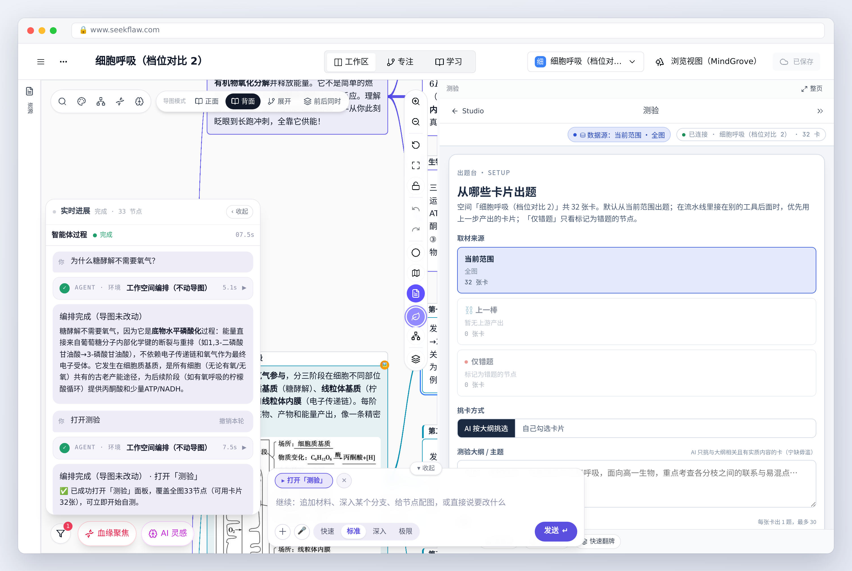Choose AI 按大纲挑选 card-picking mode
Viewport: 852px width, 571px height.
[x=486, y=428]
